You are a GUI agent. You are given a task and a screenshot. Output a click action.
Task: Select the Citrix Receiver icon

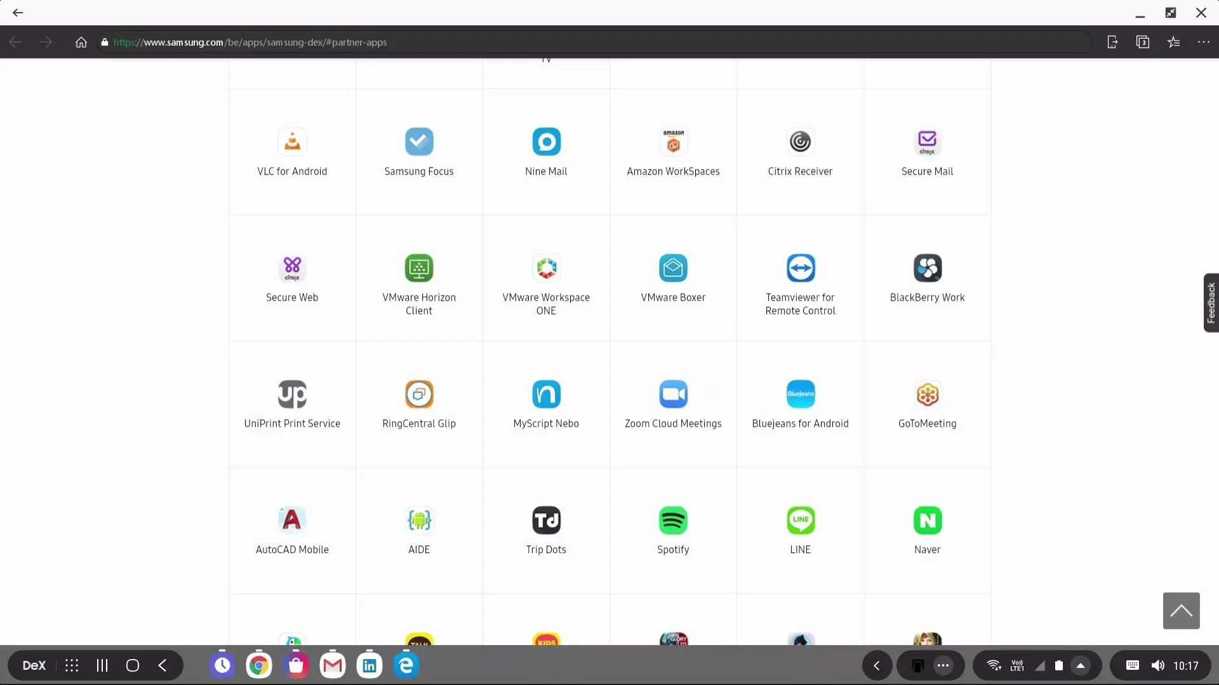[800, 141]
